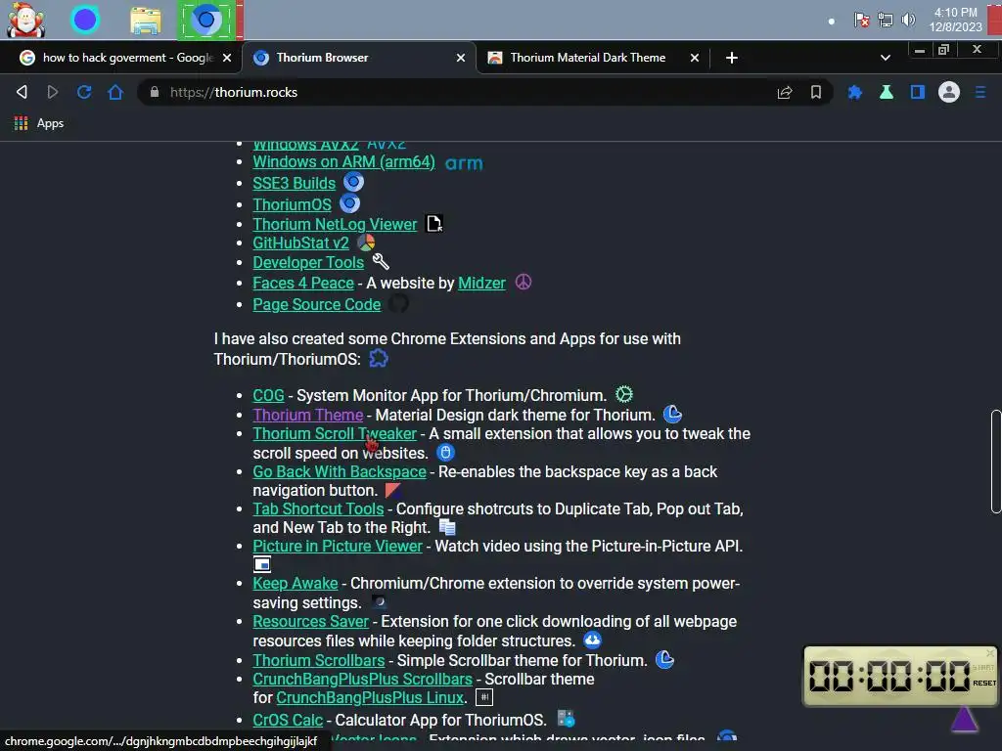Open Picture in Picture Viewer link

coord(338,546)
